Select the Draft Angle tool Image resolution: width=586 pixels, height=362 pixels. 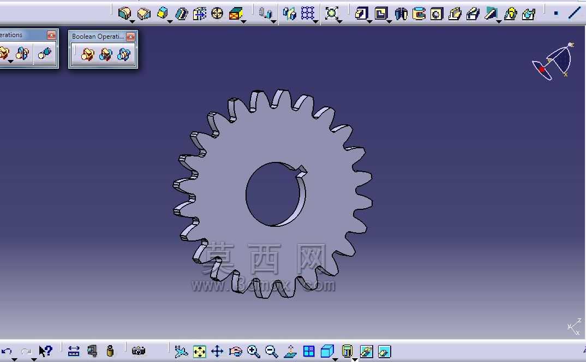[x=162, y=13]
